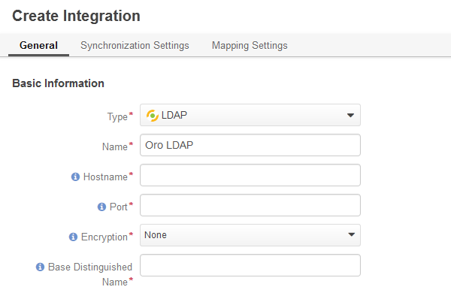Open the Mapping Settings tab
Image resolution: width=451 pixels, height=293 pixels.
point(250,45)
